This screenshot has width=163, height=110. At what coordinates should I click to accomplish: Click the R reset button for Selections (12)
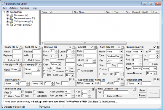(x=93, y=89)
